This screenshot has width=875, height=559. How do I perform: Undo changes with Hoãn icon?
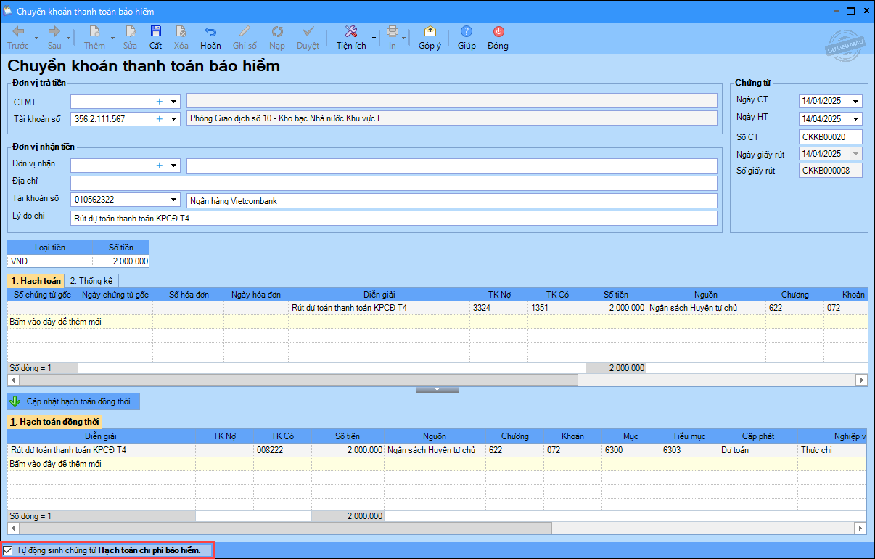point(210,32)
